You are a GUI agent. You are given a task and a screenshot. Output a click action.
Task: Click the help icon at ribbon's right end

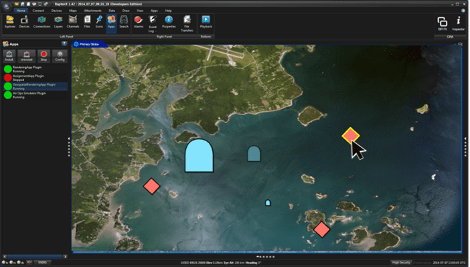463,11
